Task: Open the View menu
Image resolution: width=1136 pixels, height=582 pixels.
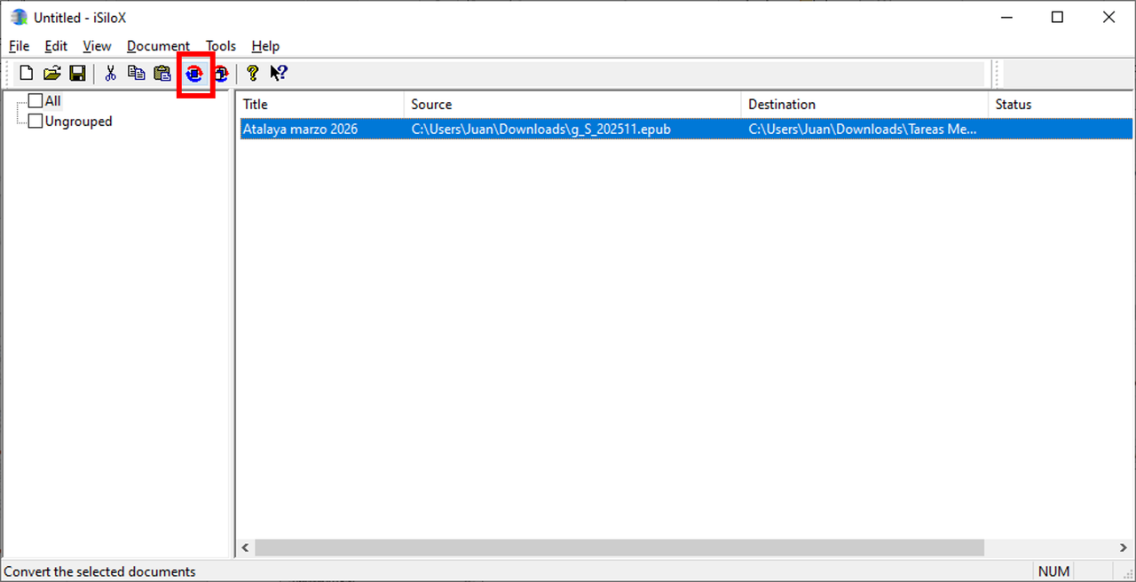Action: pyautogui.click(x=97, y=46)
